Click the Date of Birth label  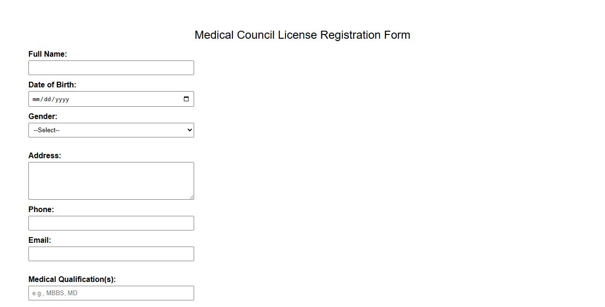tap(53, 85)
